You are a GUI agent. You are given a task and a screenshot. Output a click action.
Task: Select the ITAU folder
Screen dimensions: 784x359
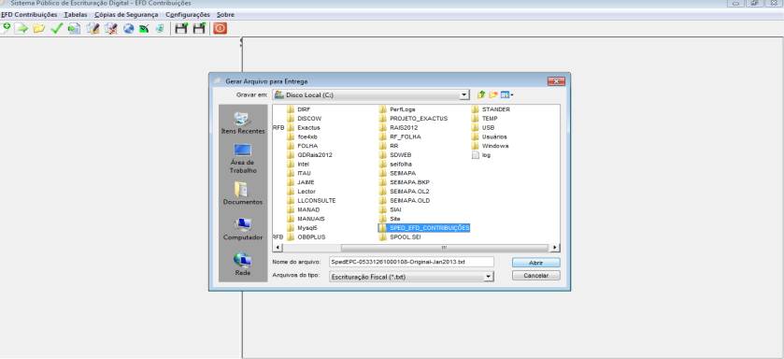point(299,173)
